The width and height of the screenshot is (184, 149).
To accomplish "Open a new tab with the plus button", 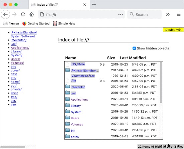I will (94, 4).
